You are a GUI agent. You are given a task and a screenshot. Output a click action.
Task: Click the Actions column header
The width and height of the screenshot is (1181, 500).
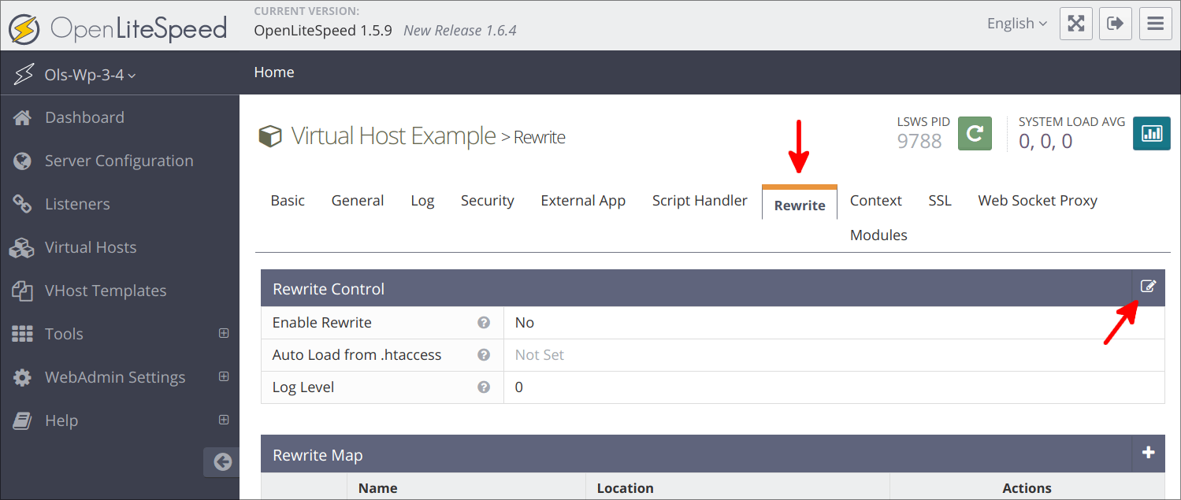(x=1027, y=488)
